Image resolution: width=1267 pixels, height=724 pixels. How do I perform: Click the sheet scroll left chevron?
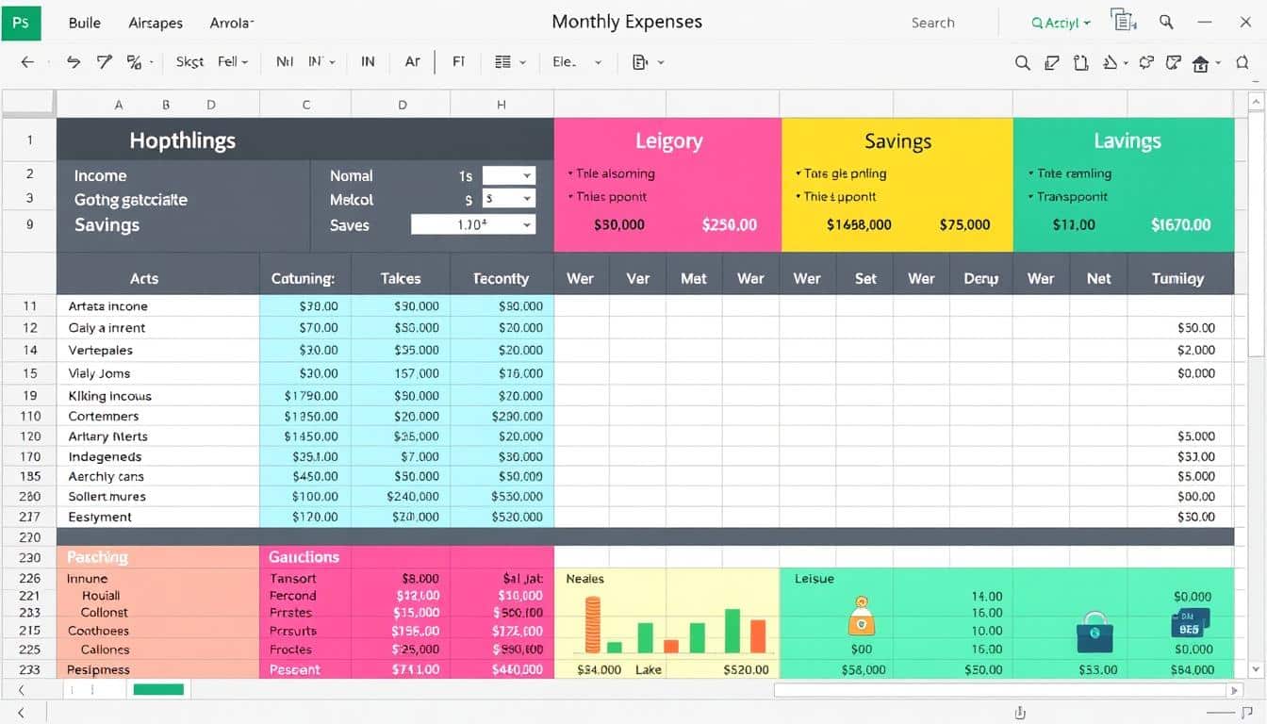click(x=21, y=690)
